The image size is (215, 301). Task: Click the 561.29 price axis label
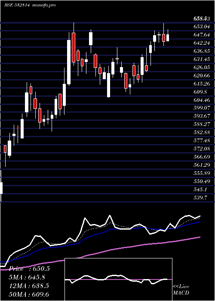click(202, 165)
